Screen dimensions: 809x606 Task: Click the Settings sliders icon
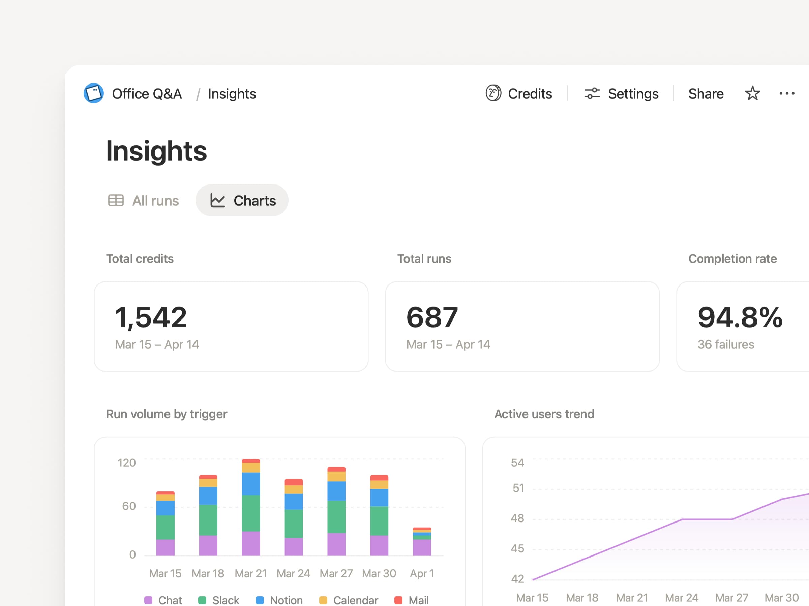pos(592,94)
